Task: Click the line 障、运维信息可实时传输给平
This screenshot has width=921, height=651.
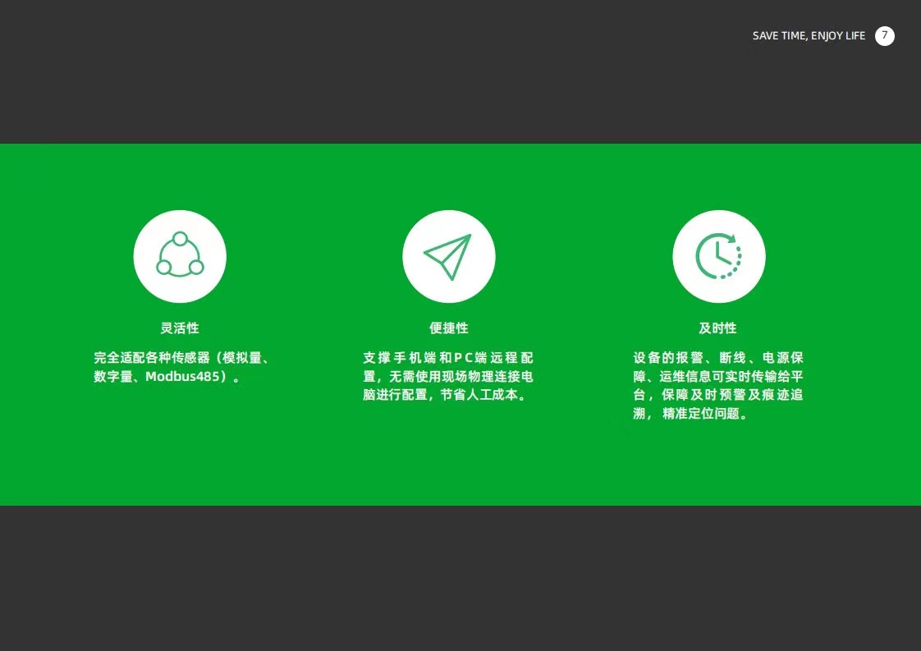Action: click(x=718, y=377)
